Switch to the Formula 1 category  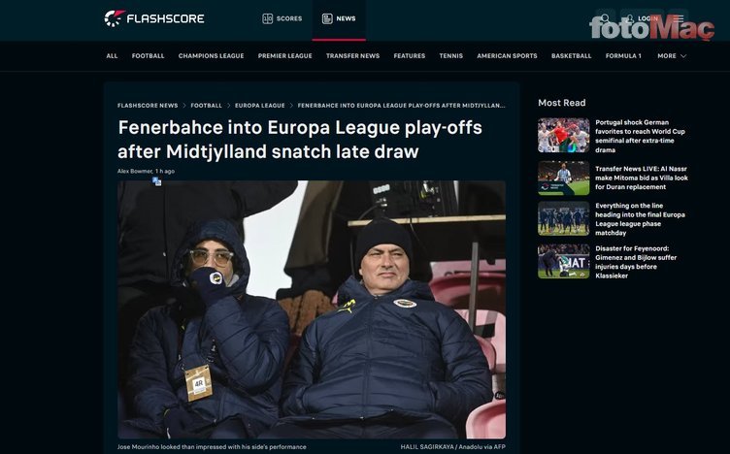[x=623, y=56]
